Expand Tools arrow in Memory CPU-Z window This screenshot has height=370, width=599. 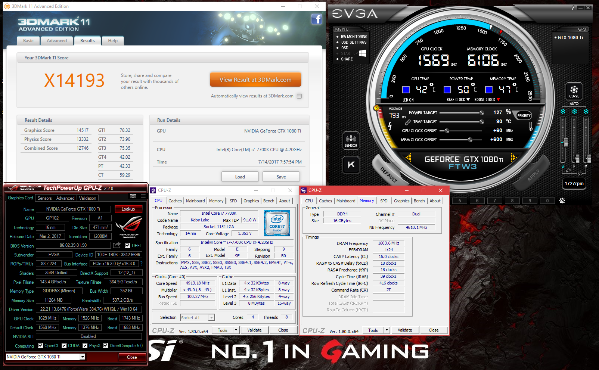tap(387, 330)
